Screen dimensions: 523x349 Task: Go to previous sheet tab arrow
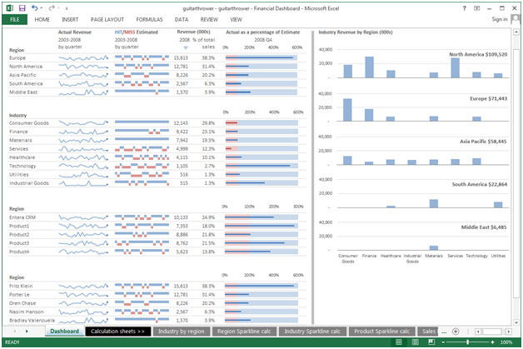15,332
